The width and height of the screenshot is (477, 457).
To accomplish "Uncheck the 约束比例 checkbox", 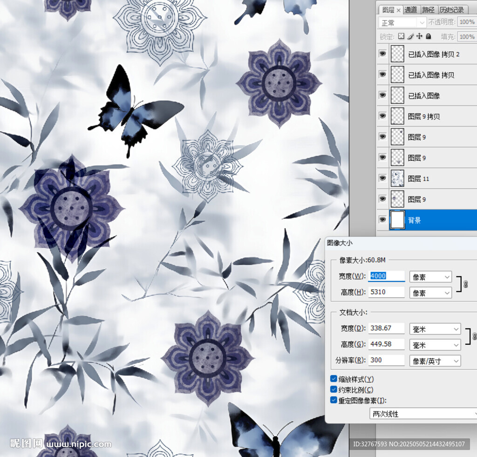I will coord(334,389).
